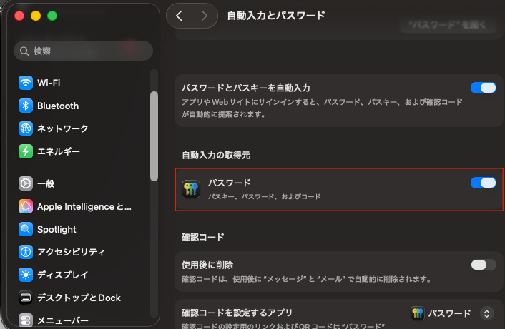The height and width of the screenshot is (329, 505).
Task: Click the Wi-Fi icon in sidebar
Action: (x=26, y=83)
